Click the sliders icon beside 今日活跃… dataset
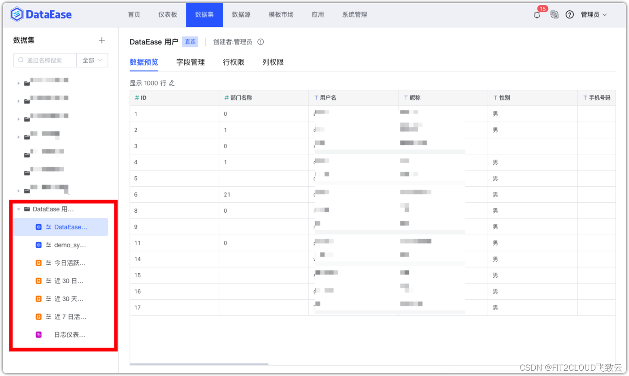 48,263
